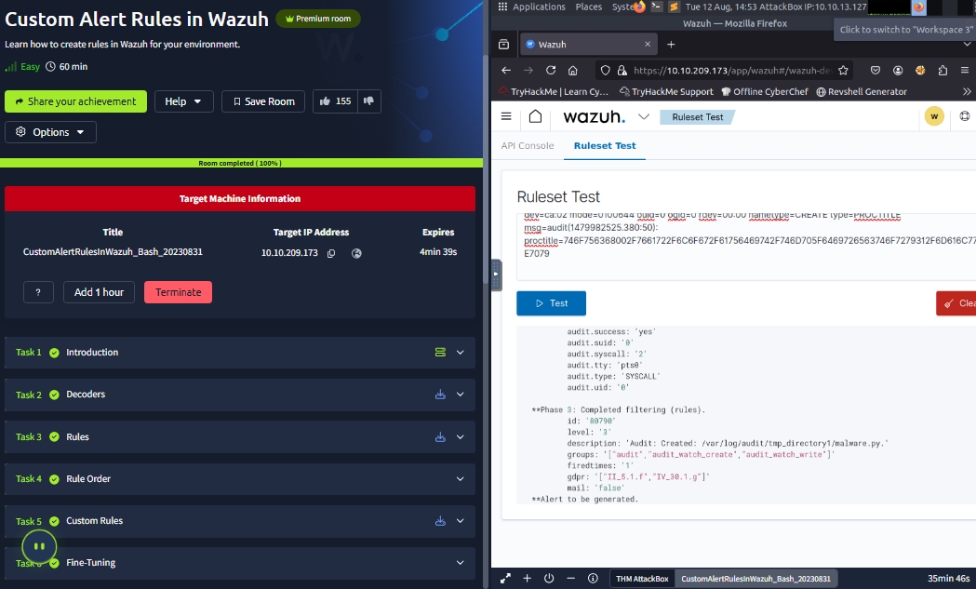
Task: Open Offline CyberChef bookmark
Action: pos(765,91)
